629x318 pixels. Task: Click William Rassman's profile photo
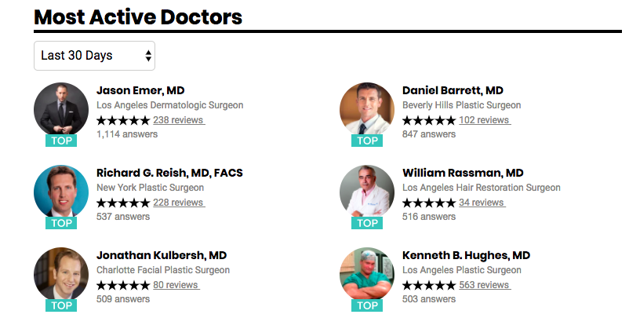[367, 192]
